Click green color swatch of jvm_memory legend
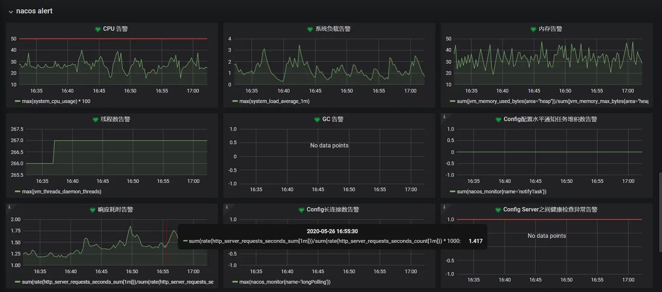 [453, 101]
